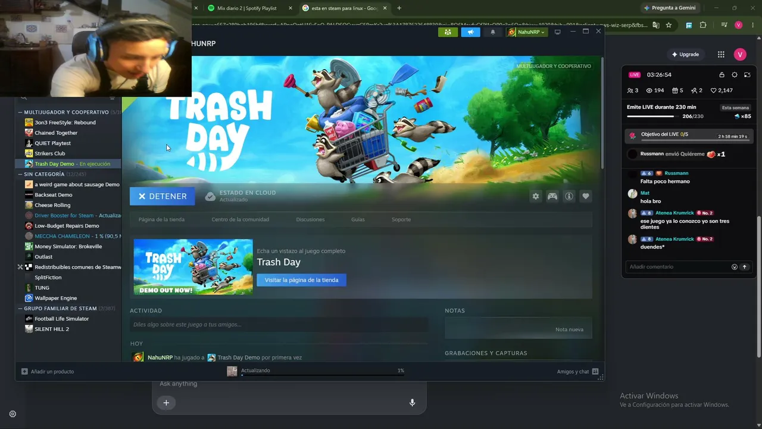
Task: Click Esta semana badge
Action: click(x=736, y=108)
